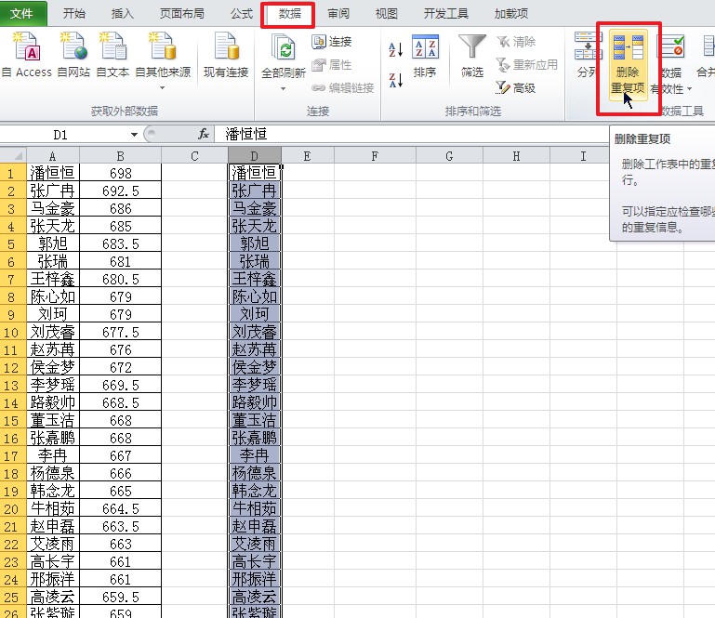
Task: Sort descending with Z-A icon
Action: click(x=395, y=80)
